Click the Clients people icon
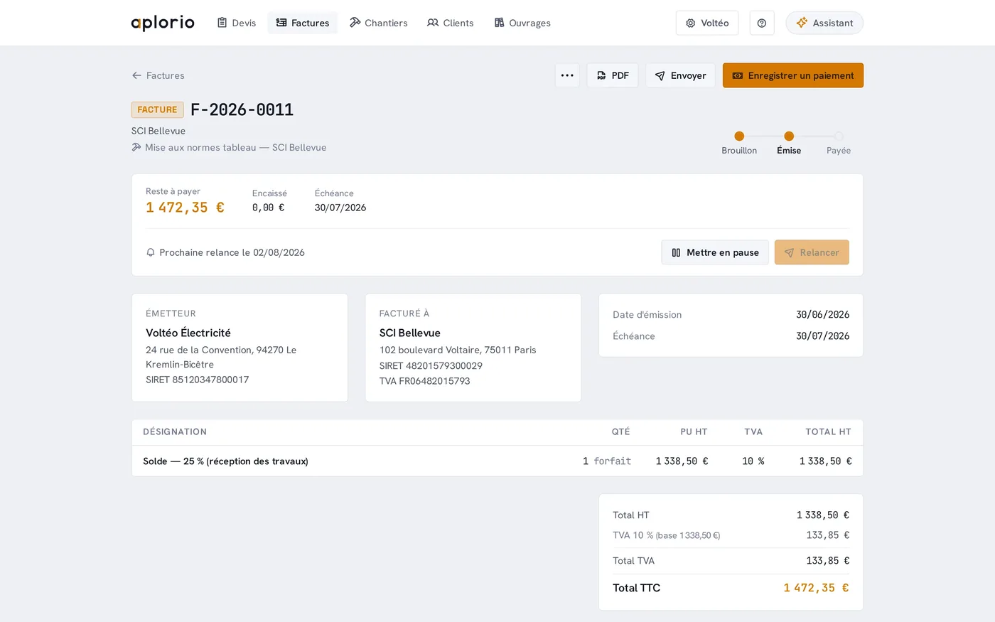 [433, 23]
